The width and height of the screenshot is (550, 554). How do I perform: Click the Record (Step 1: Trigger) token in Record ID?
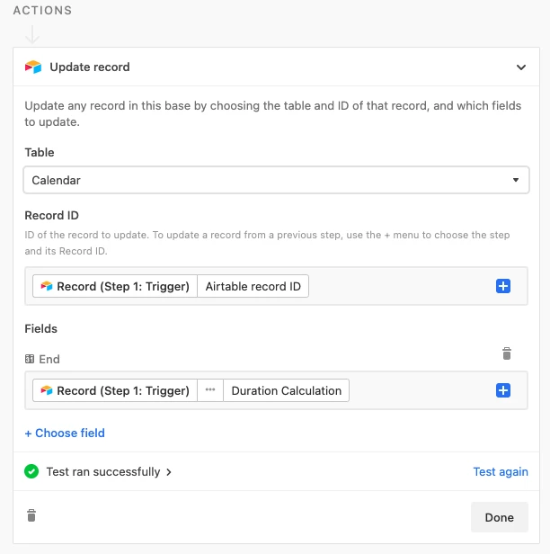pos(115,286)
